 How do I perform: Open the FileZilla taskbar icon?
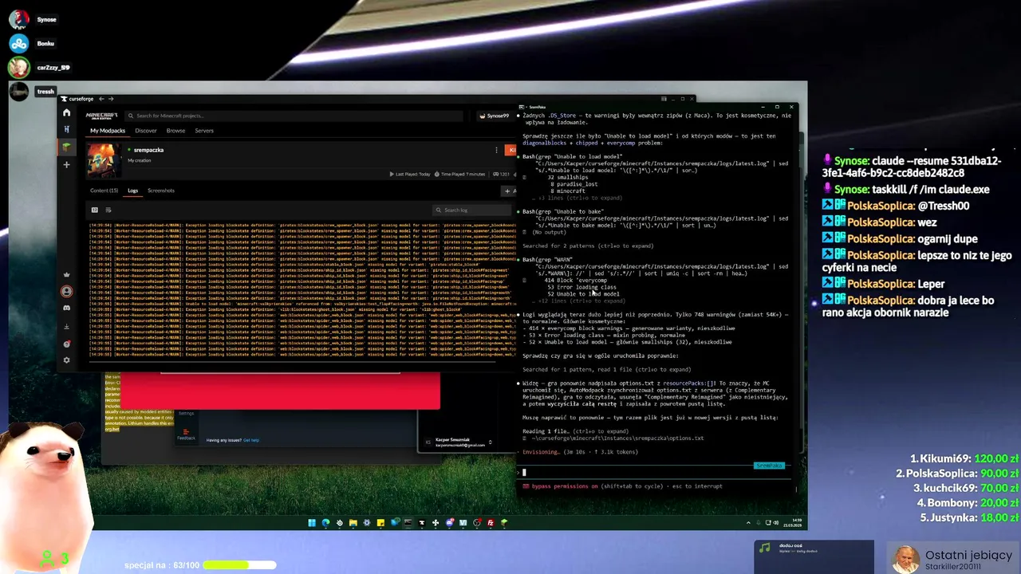point(491,523)
